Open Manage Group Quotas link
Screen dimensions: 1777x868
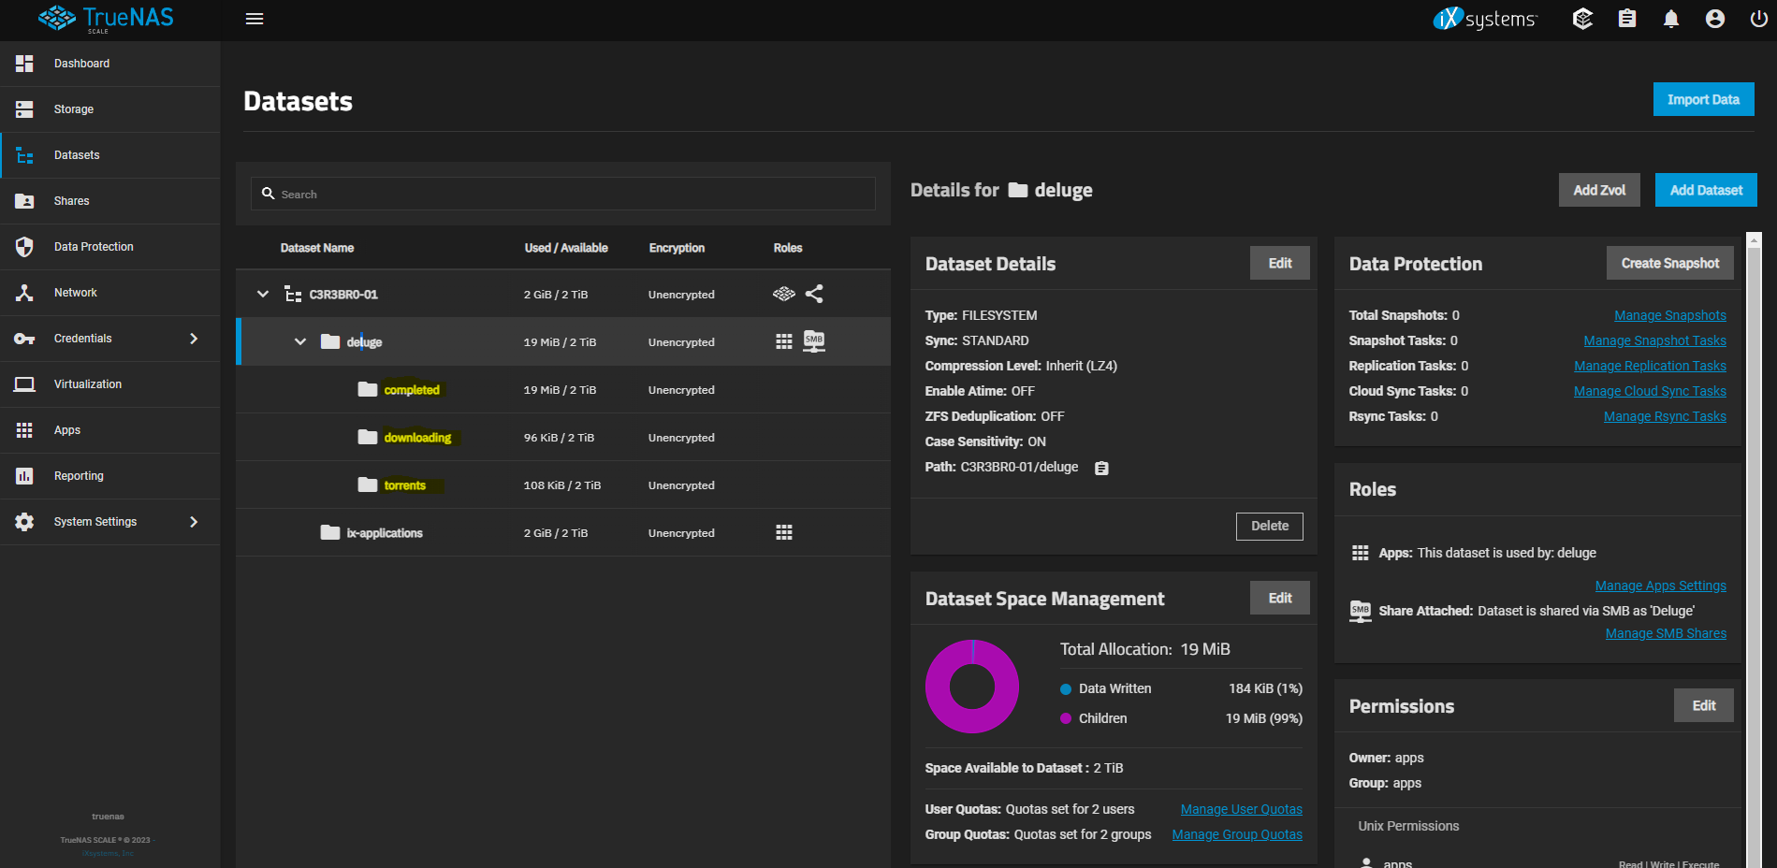[1237, 834]
